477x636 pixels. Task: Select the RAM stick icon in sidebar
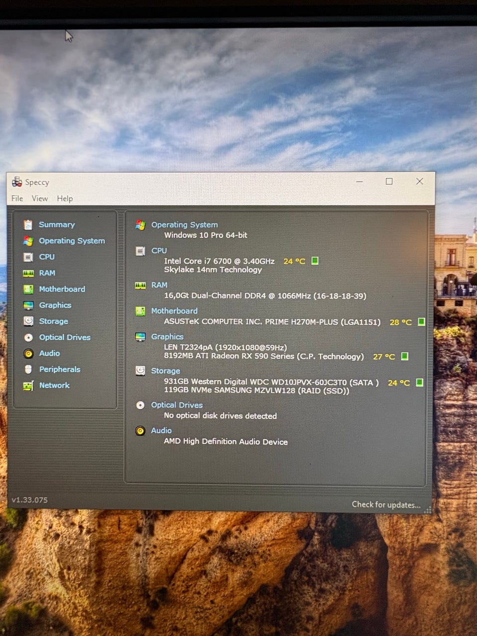tap(28, 273)
